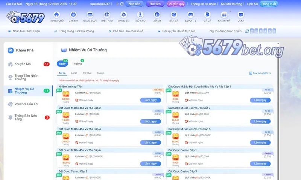Click the Khuyến Mãi gift icon in sidebar
This screenshot has height=180, width=301.
click(x=11, y=64)
